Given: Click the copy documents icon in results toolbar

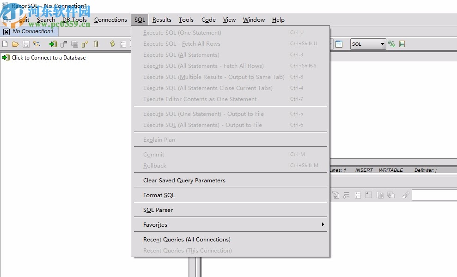Looking at the screenshot, I should (380, 195).
